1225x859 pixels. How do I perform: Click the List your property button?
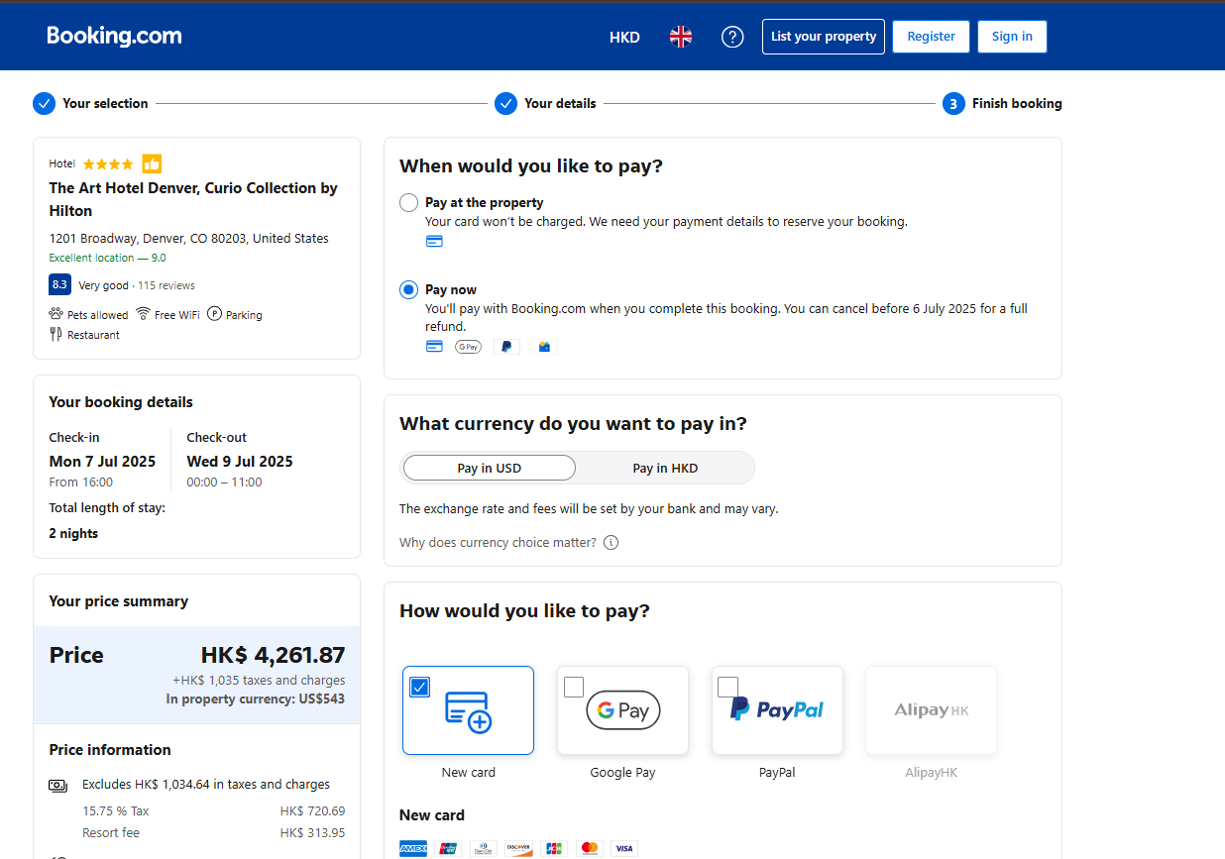tap(824, 37)
